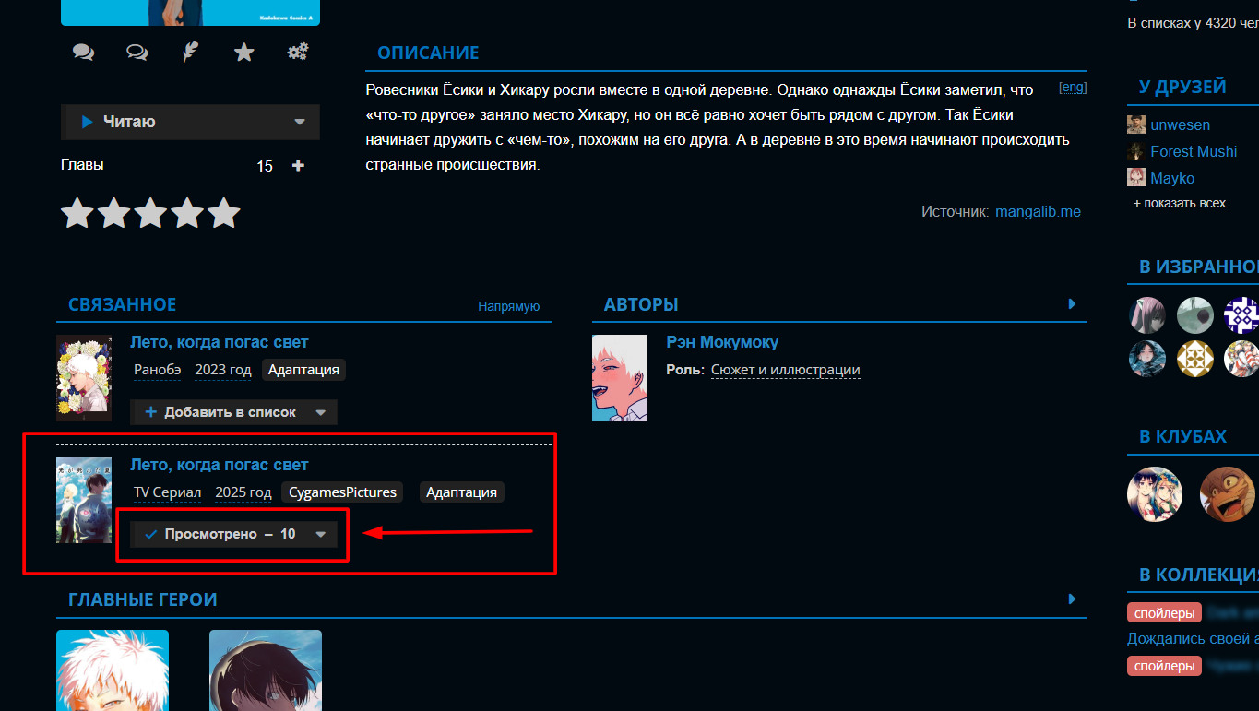Expand the Главные герои section arrow
This screenshot has width=1259, height=711.
click(x=1072, y=598)
